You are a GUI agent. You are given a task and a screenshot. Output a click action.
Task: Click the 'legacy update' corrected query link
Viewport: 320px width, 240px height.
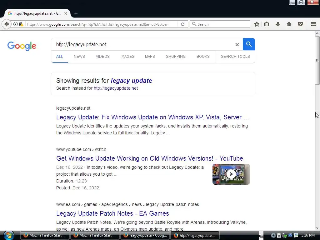[132, 81]
